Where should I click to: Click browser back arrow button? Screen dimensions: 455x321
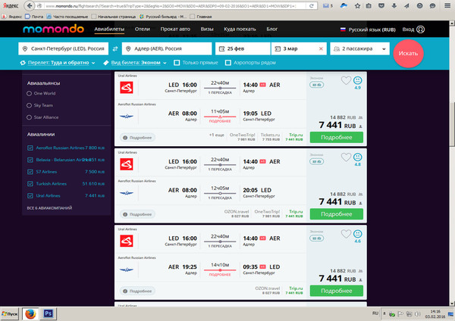click(30, 5)
